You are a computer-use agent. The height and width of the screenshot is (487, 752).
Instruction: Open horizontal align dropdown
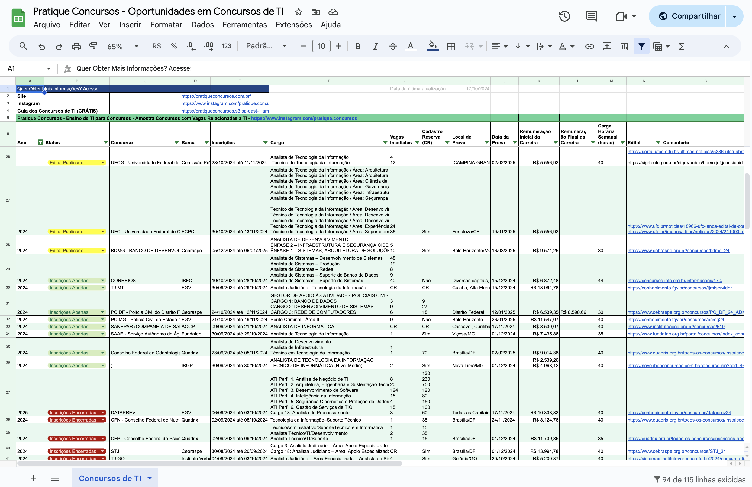499,46
